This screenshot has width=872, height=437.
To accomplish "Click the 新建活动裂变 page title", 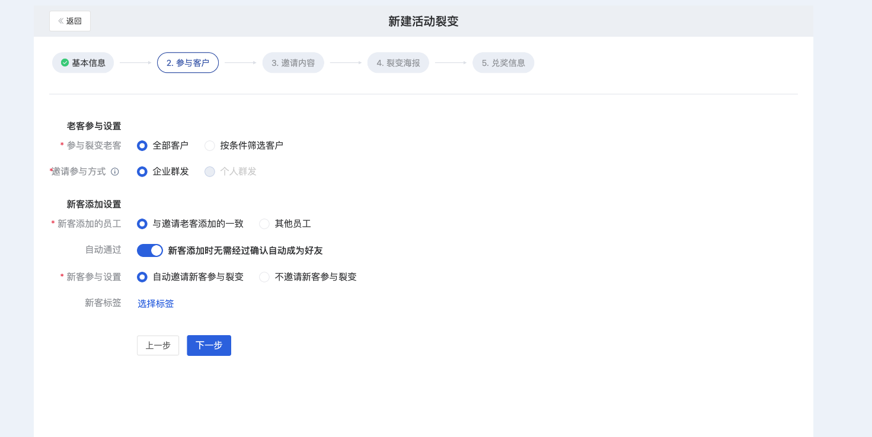I will tap(423, 21).
